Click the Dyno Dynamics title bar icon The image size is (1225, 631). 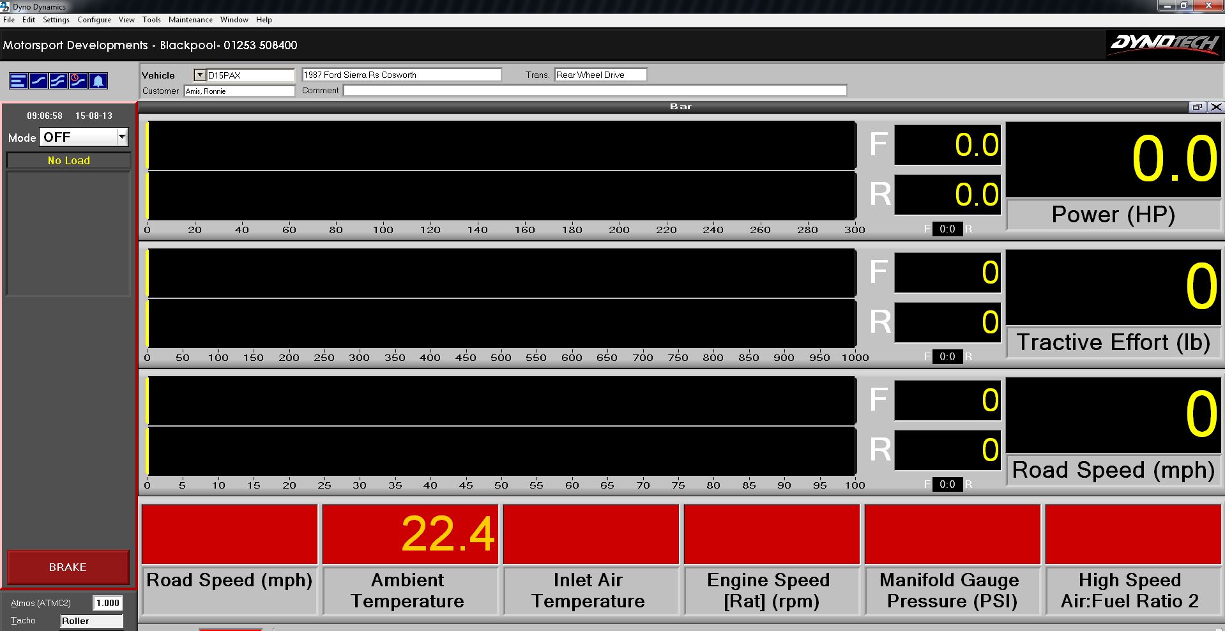click(6, 6)
